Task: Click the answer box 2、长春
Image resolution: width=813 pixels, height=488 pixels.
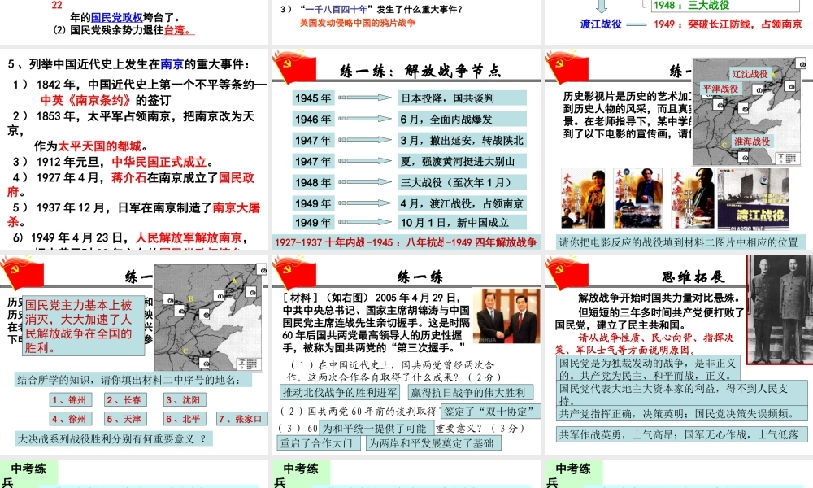Action: pos(125,400)
